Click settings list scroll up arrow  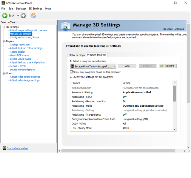click(x=174, y=82)
